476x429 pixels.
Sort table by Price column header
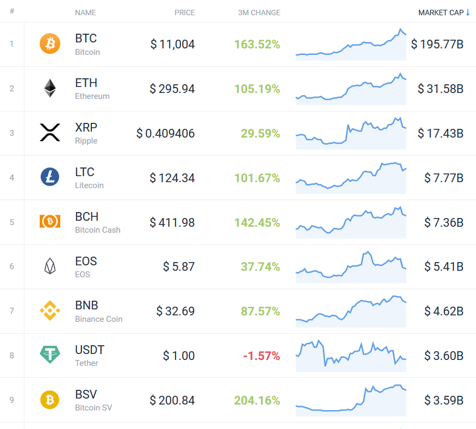tap(185, 13)
